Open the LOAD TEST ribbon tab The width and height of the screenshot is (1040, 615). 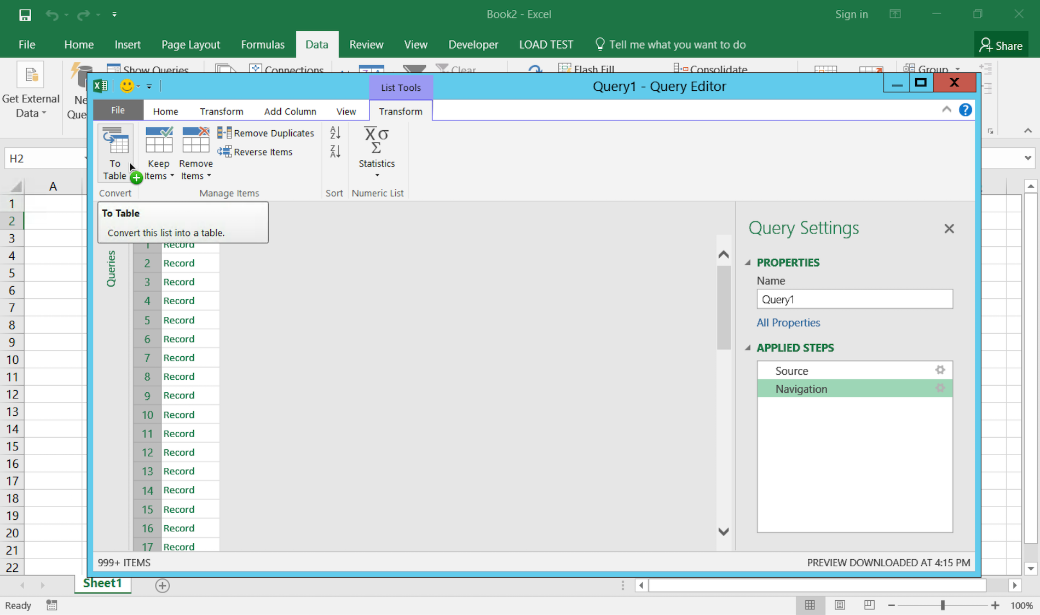[x=546, y=44]
